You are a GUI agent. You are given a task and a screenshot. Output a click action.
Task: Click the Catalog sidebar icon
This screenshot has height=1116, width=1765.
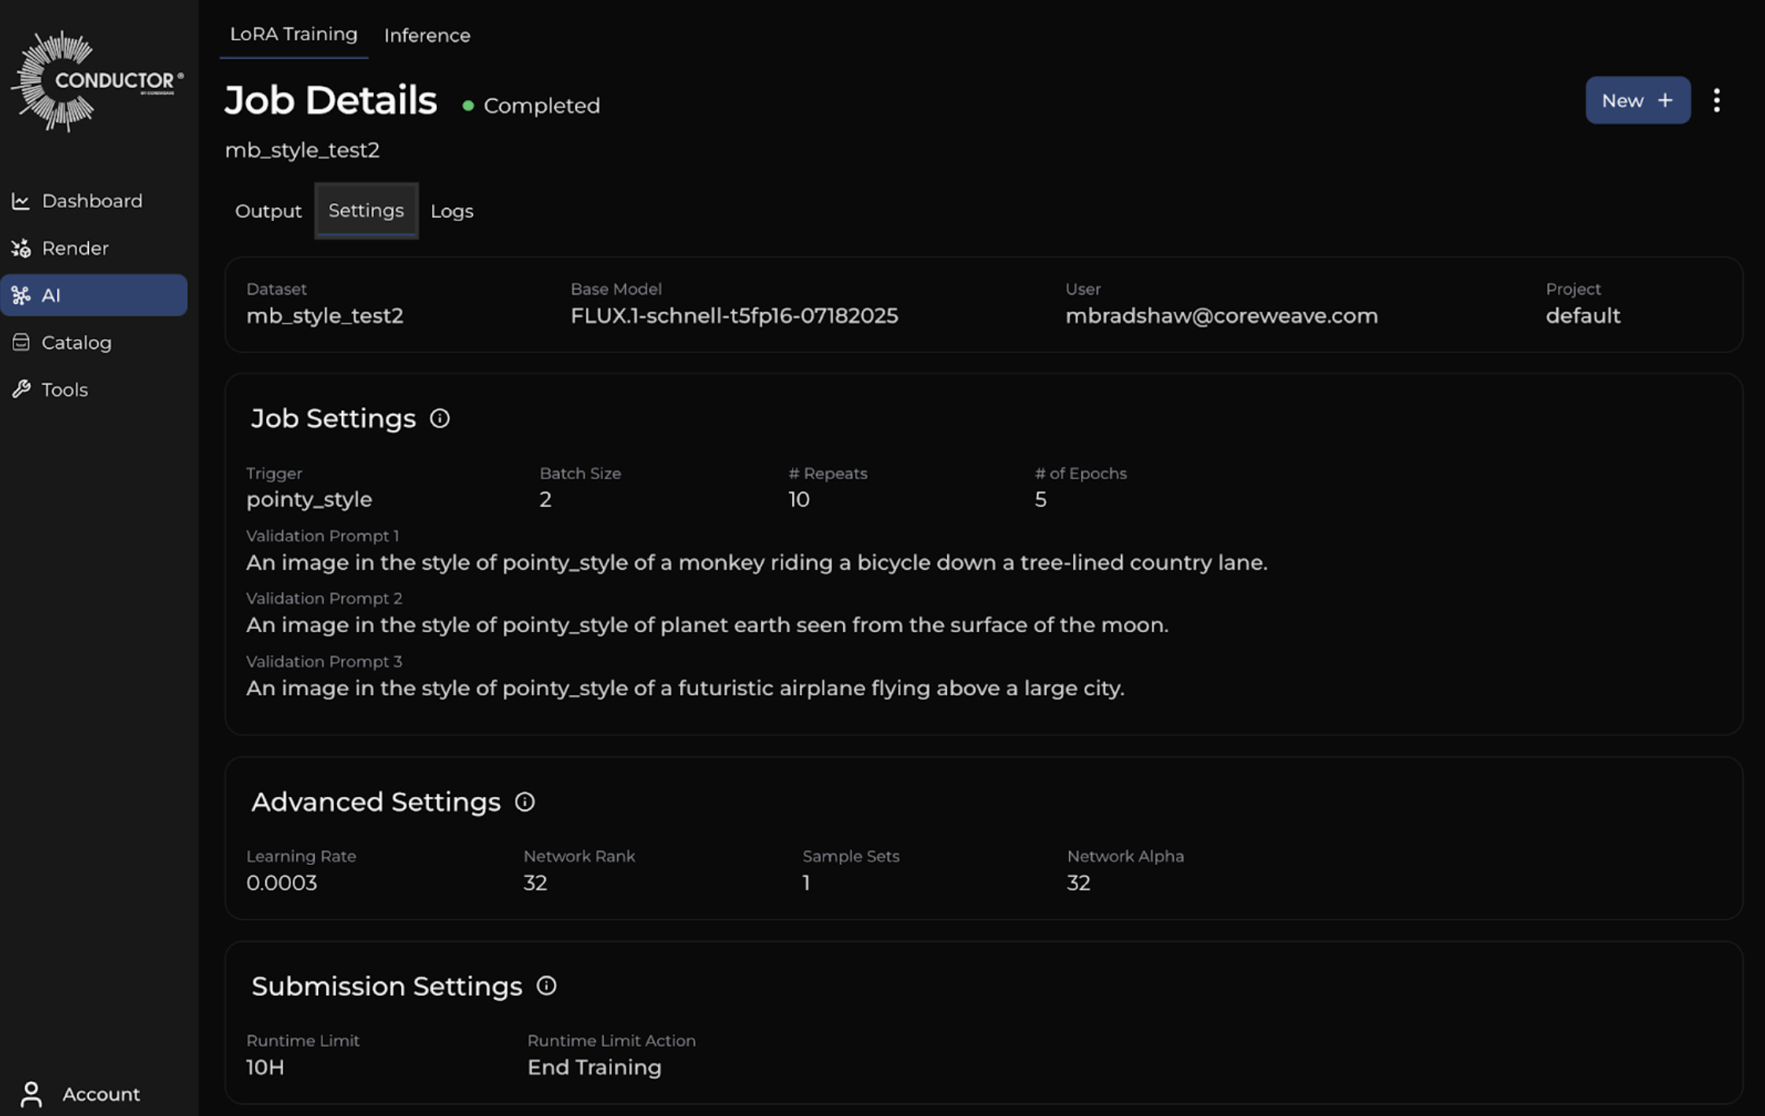[21, 342]
